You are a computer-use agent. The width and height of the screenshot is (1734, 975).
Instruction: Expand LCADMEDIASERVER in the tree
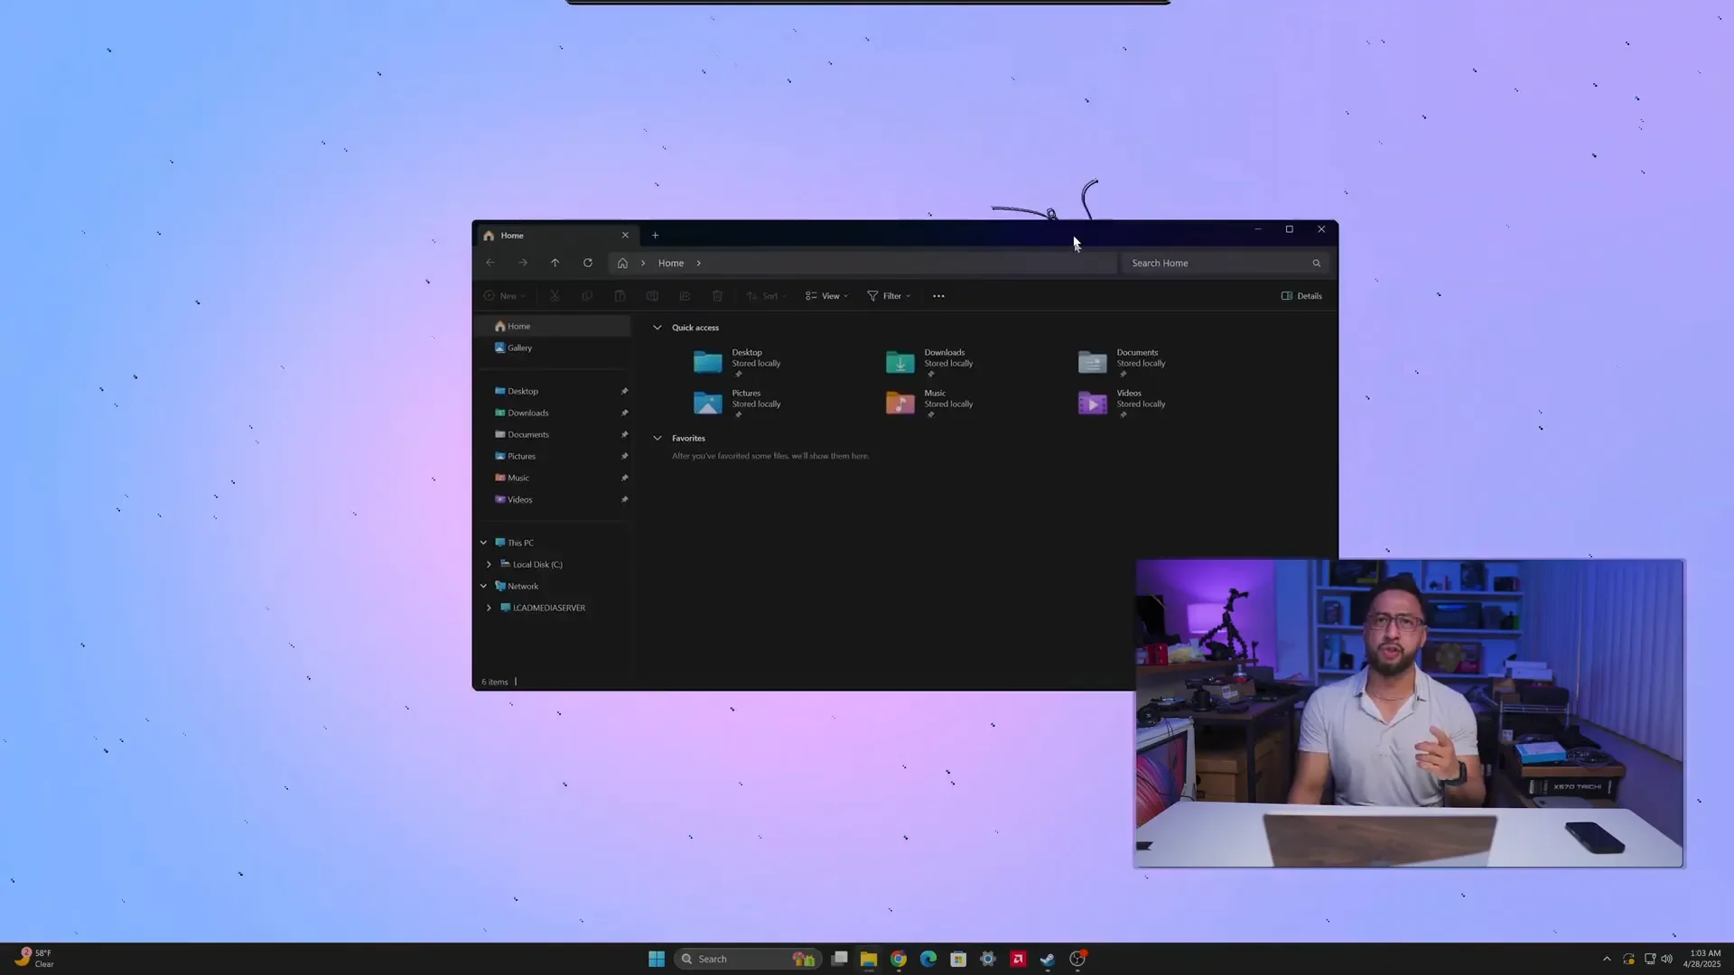point(489,608)
